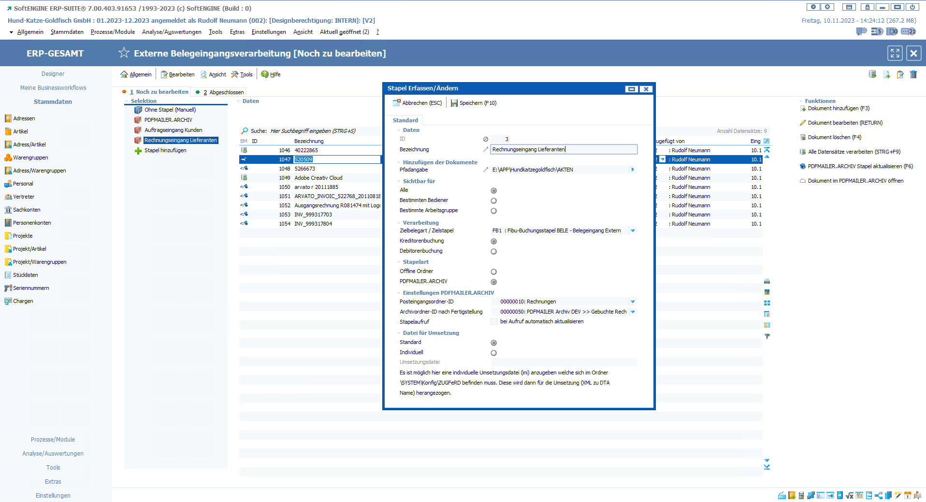Click the trash can icon in top toolbar

913,74
